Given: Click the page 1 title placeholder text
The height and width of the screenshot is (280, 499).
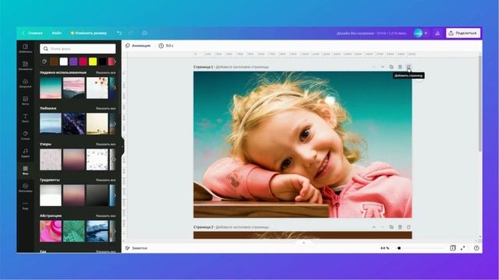Looking at the screenshot, I should point(242,67).
